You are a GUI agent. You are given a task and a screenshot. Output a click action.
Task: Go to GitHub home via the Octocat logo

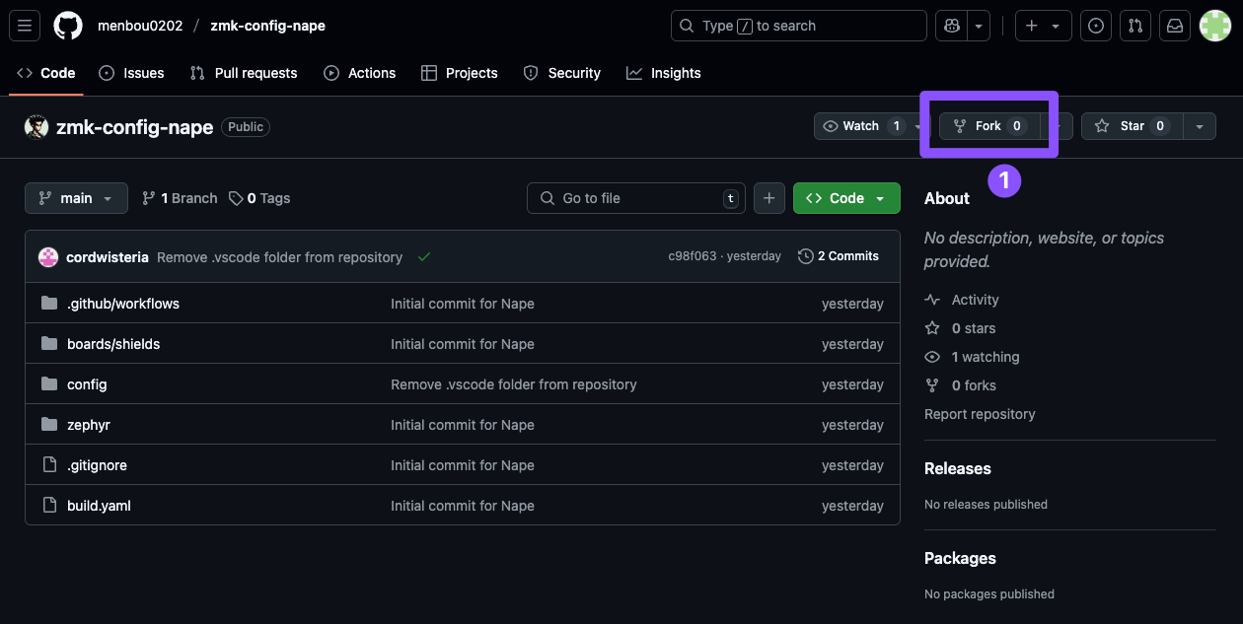pyautogui.click(x=68, y=26)
